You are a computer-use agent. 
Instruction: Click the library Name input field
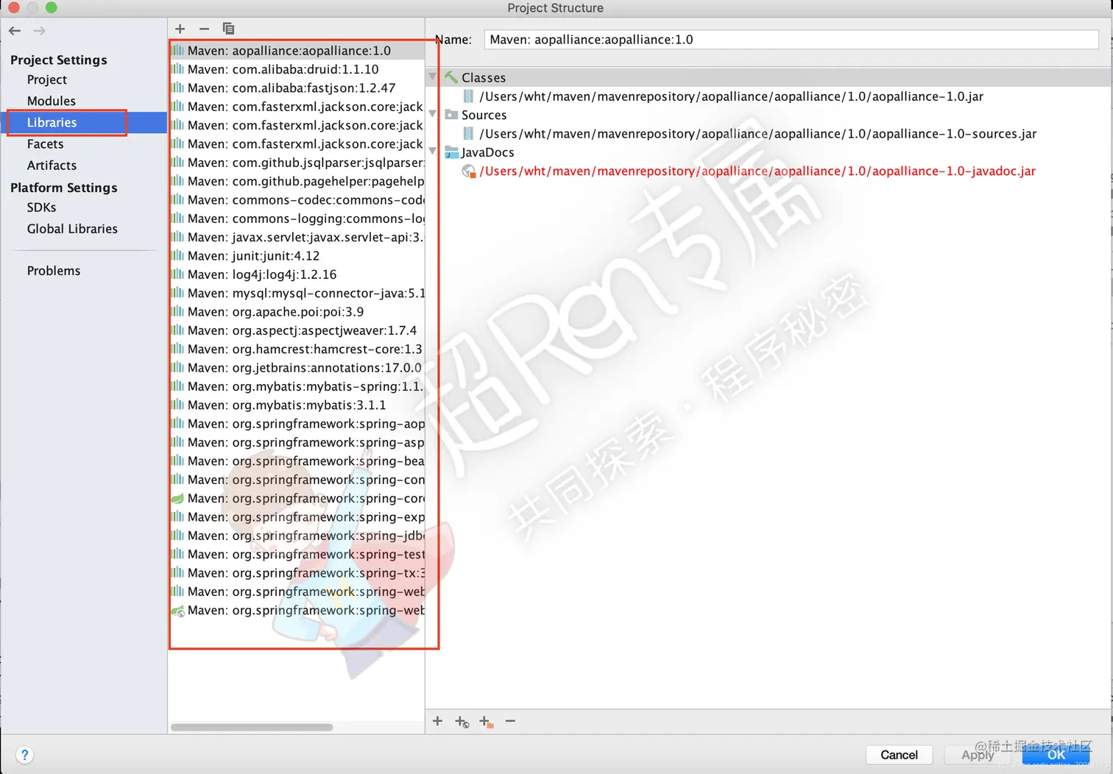(x=791, y=40)
